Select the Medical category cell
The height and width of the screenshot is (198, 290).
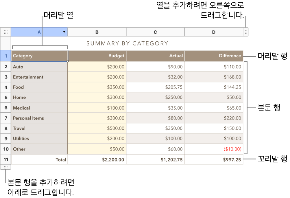click(x=40, y=108)
